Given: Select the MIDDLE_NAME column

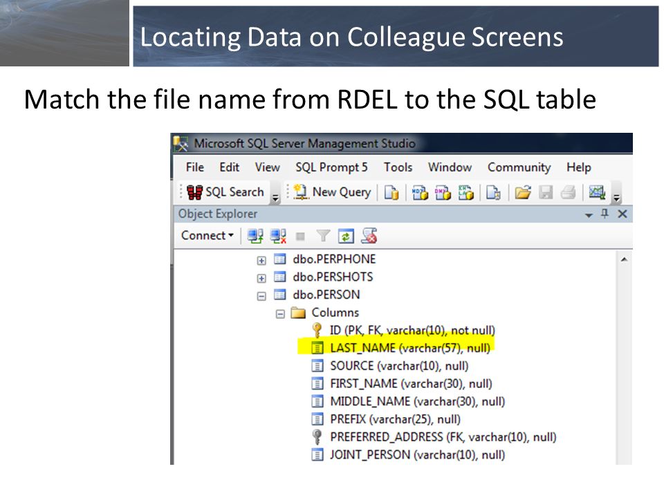Looking at the screenshot, I should (418, 401).
